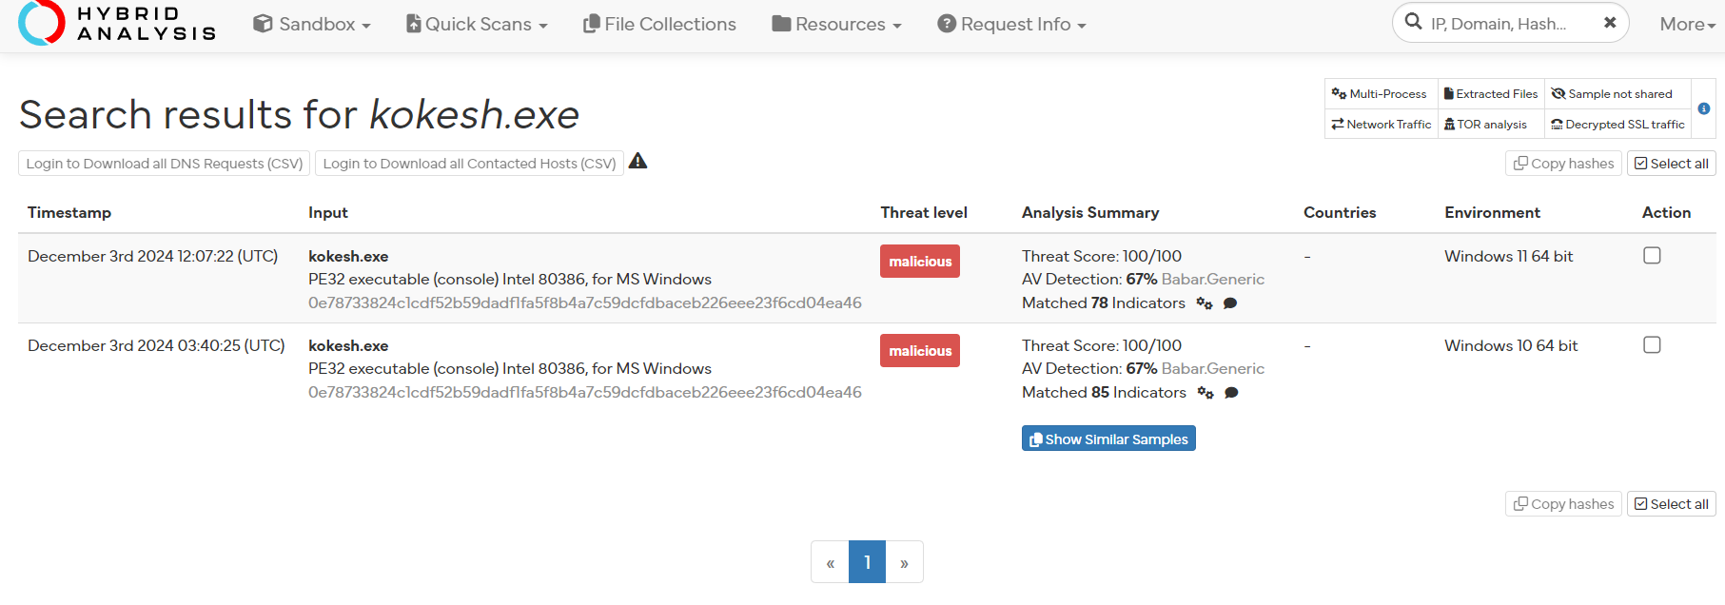The image size is (1725, 605).
Task: Click Show Similar Samples button
Action: (1108, 439)
